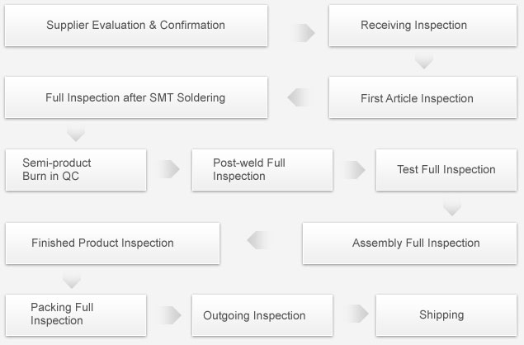Click the Packing Full Inspection box

[76, 315]
